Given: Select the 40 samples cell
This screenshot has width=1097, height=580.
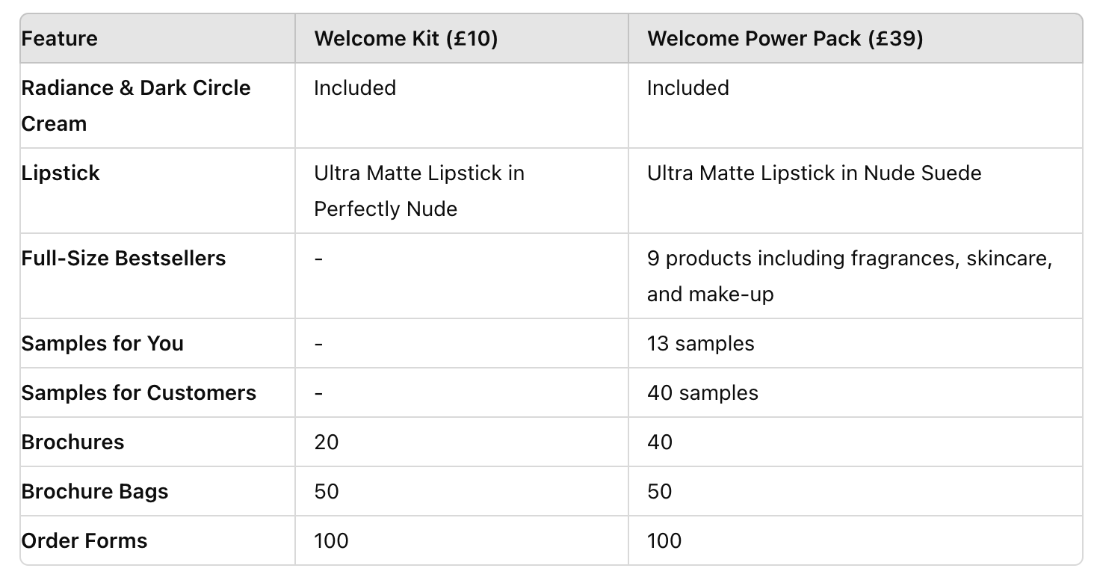Looking at the screenshot, I should 702,393.
